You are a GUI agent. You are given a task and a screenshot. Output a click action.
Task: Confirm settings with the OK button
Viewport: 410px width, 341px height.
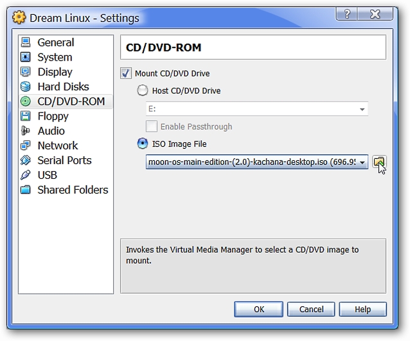click(258, 309)
